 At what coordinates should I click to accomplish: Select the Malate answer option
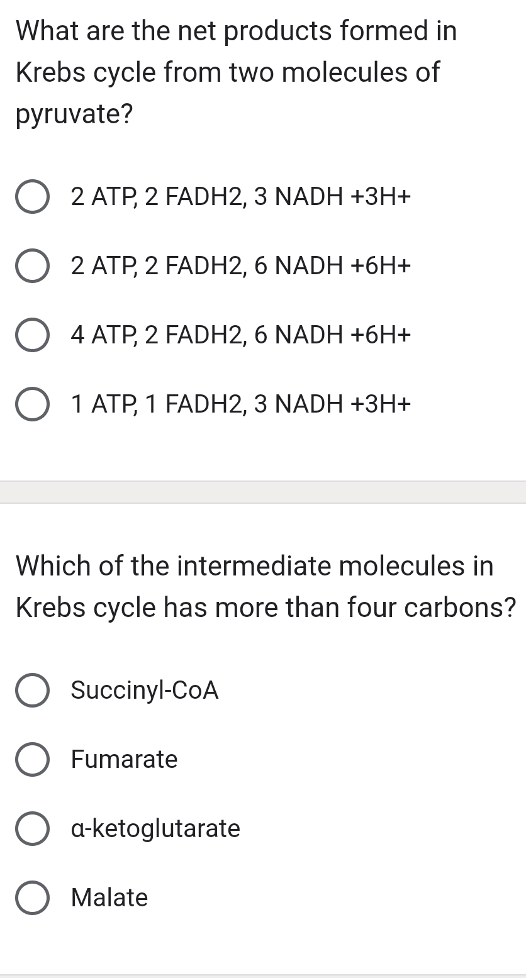point(32,897)
